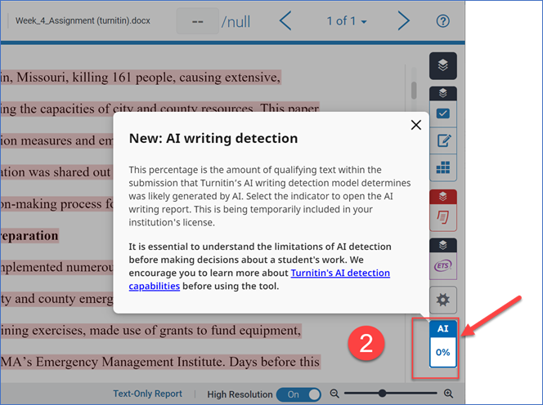Click the '/null' grade total text

(x=236, y=22)
